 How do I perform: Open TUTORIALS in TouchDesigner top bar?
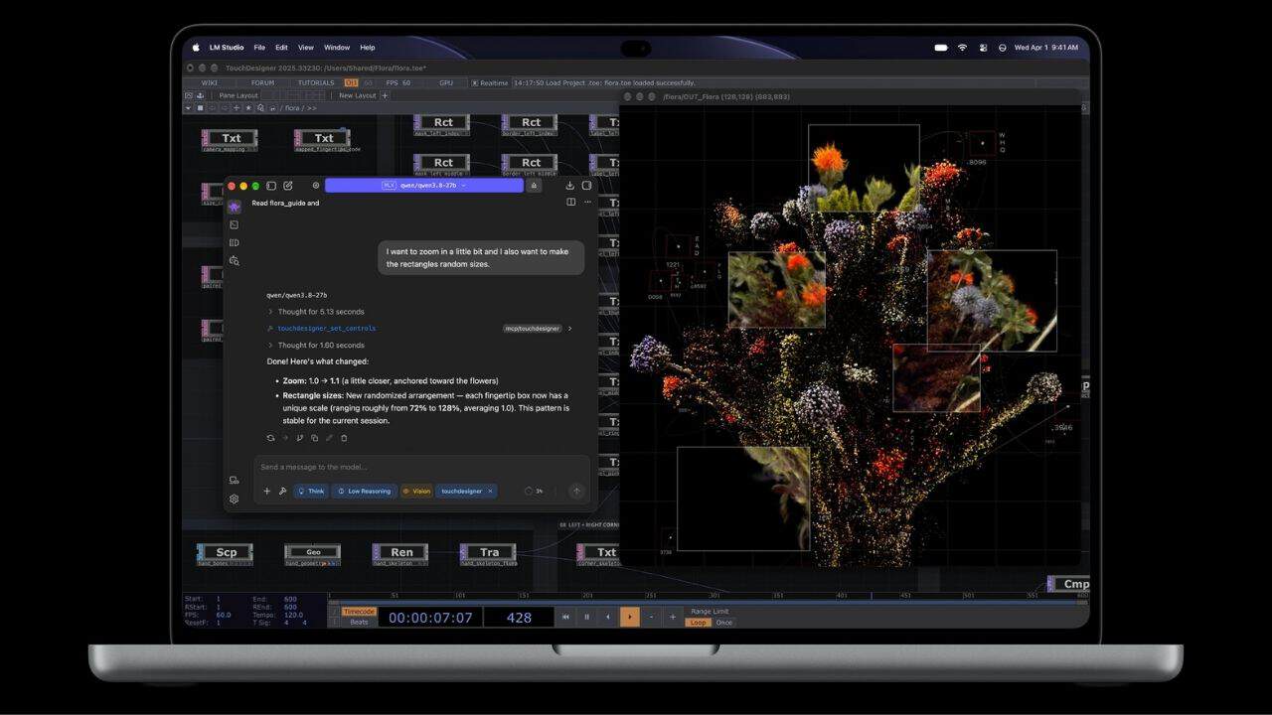pyautogui.click(x=316, y=83)
